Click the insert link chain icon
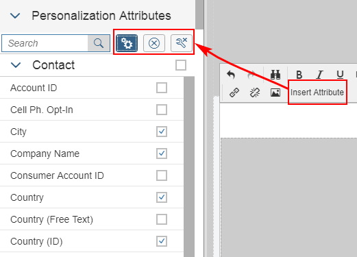This screenshot has height=257, width=357. (234, 93)
